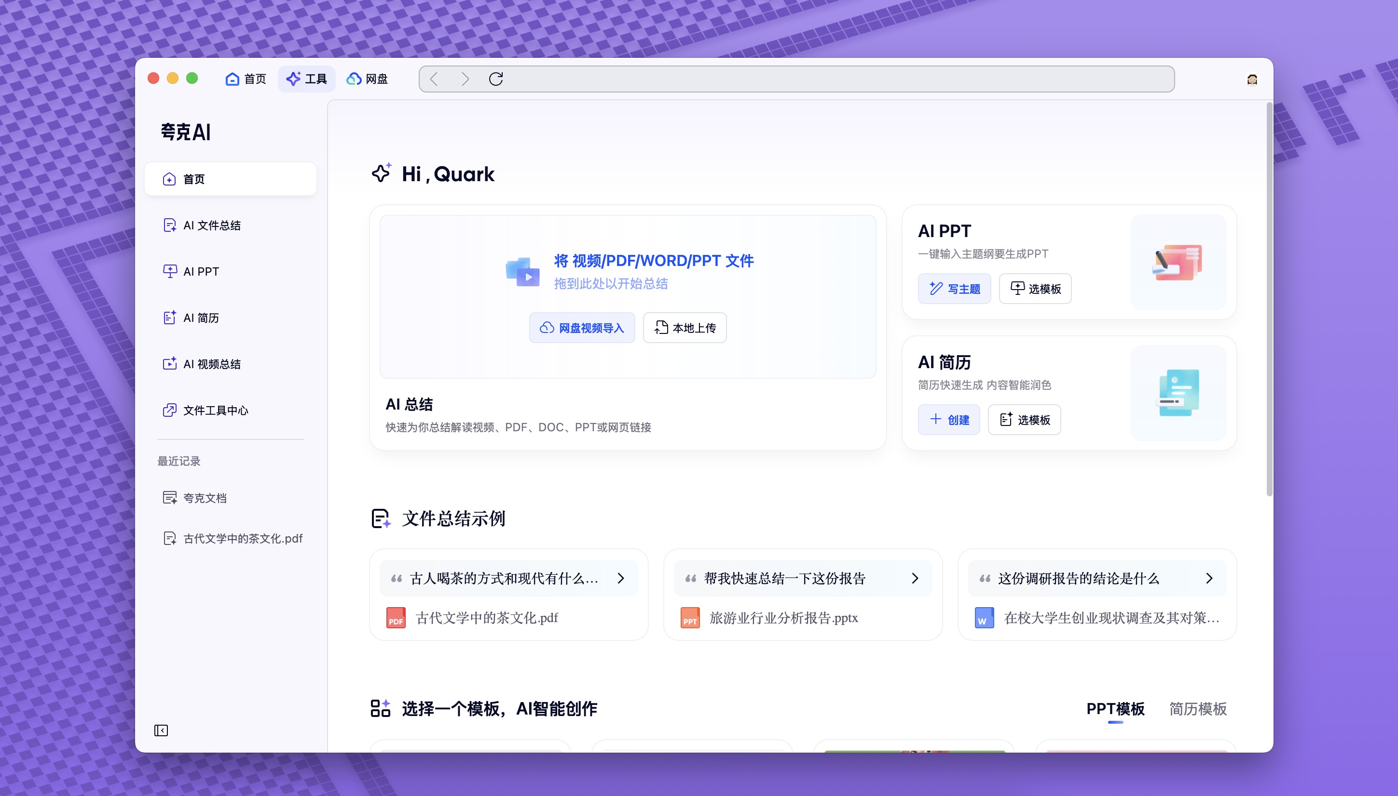Click 写主题 under AI PPT

954,289
